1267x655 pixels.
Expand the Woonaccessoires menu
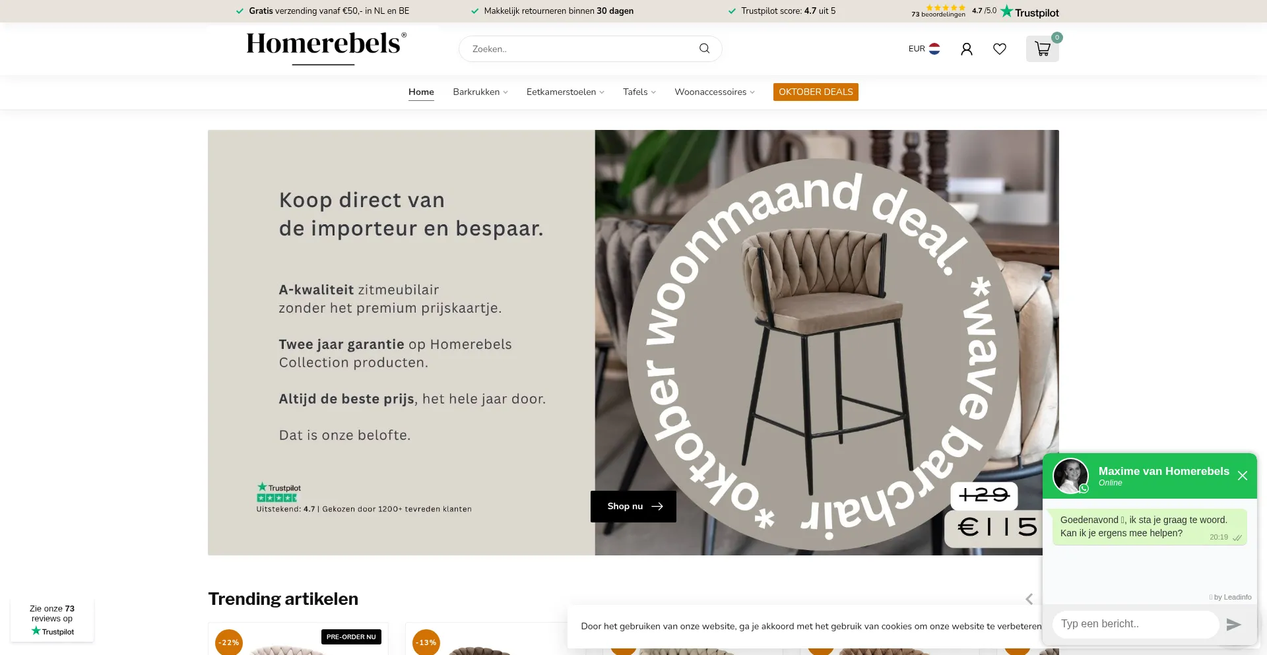715,92
